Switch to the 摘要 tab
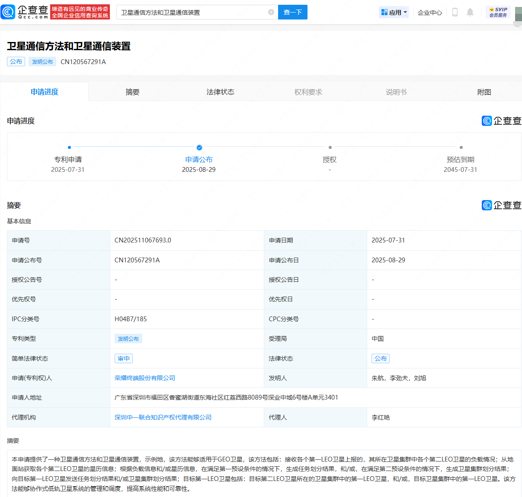 pos(132,92)
